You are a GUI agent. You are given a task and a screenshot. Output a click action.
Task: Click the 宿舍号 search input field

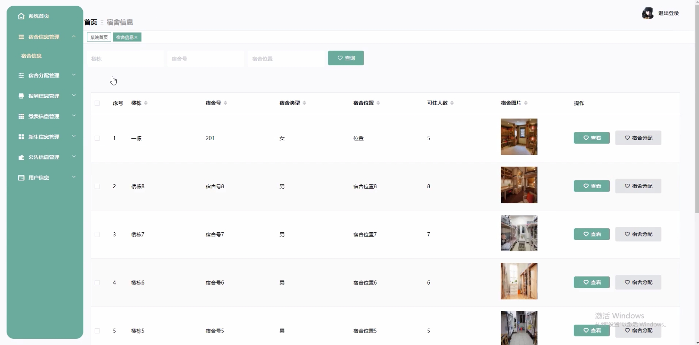tap(205, 59)
